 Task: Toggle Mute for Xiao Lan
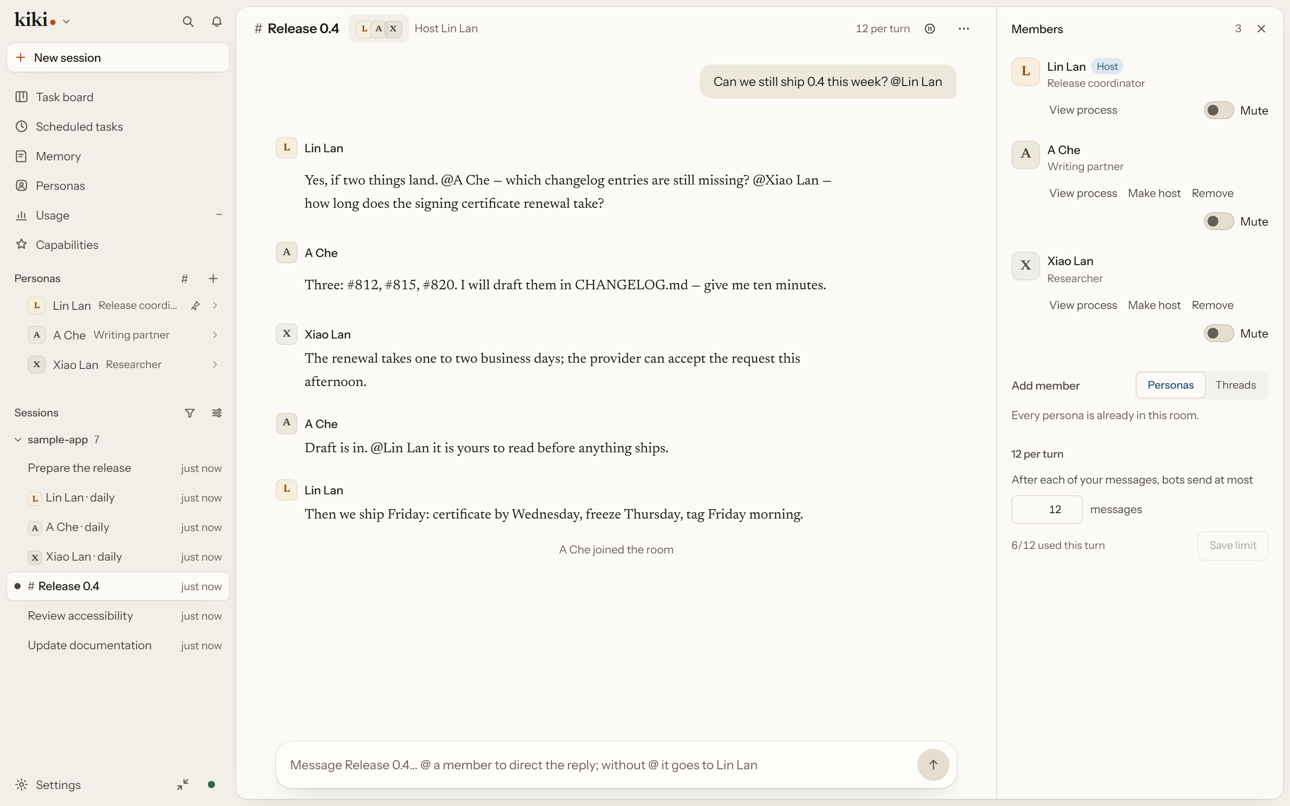pos(1219,333)
